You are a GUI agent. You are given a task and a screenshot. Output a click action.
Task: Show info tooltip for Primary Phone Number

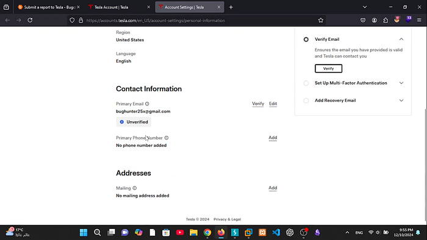(167, 138)
